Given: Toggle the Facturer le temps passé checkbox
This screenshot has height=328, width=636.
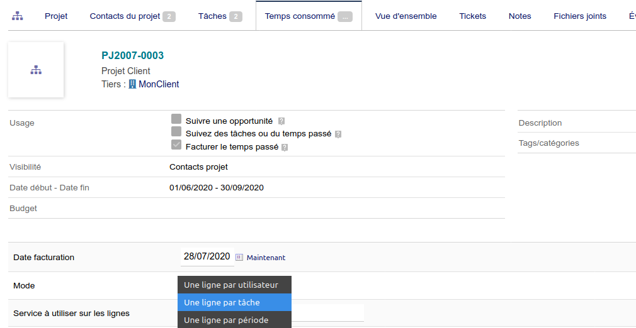Looking at the screenshot, I should tap(176, 145).
